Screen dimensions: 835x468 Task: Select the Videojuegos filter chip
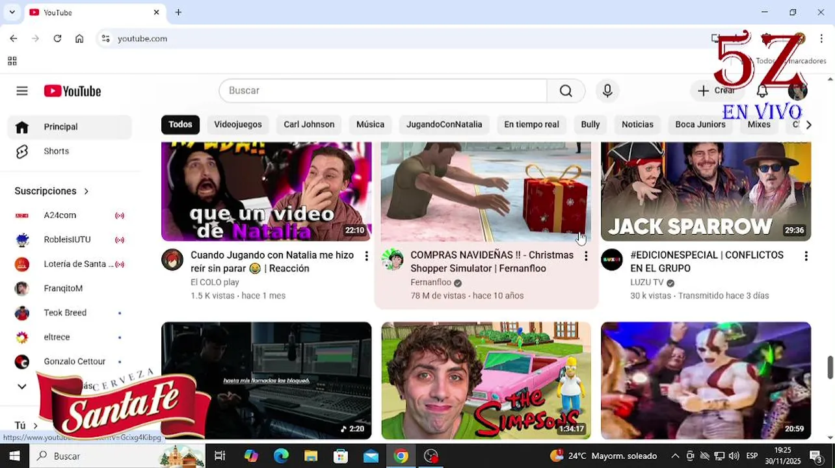click(x=238, y=125)
